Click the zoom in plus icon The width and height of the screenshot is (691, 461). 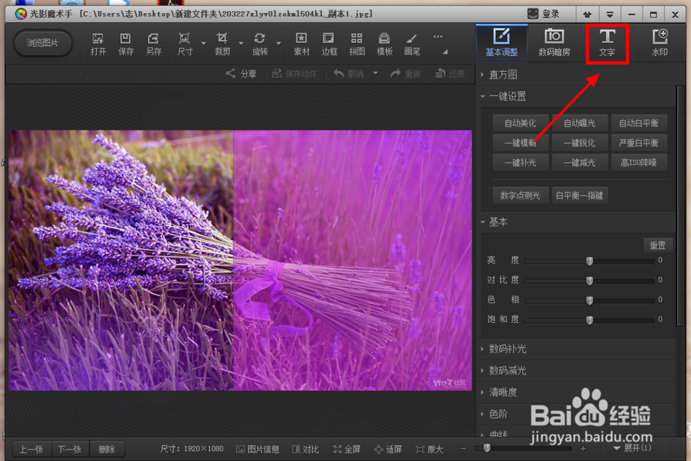(x=583, y=448)
